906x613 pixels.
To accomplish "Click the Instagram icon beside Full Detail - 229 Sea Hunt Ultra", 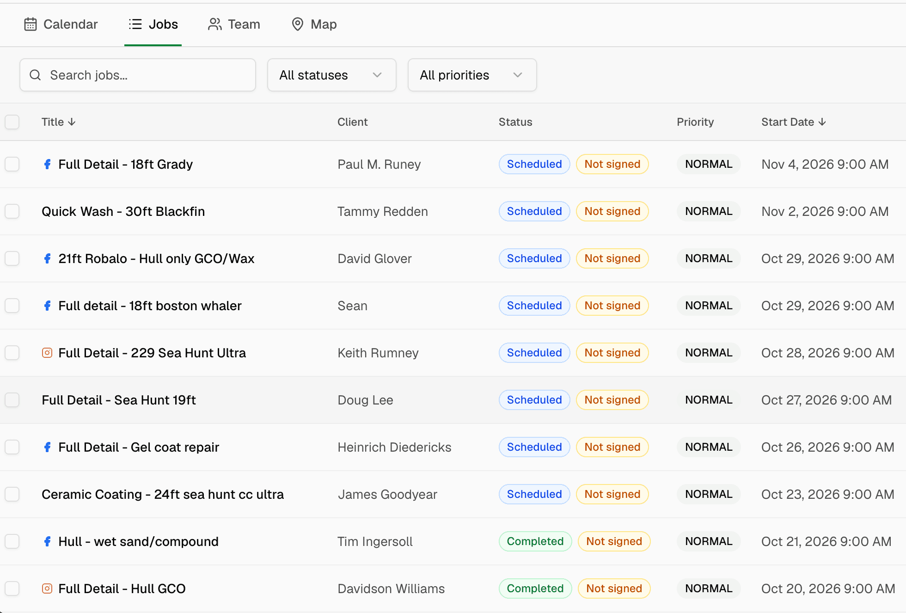I will (47, 353).
